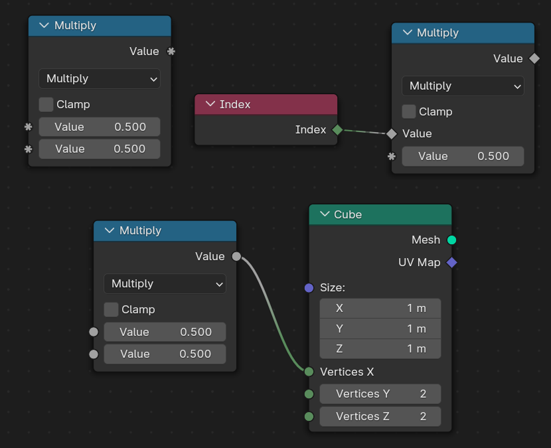Click the Value output socket of top-left Multiply
Screen dimensions: 551x448
(171, 51)
